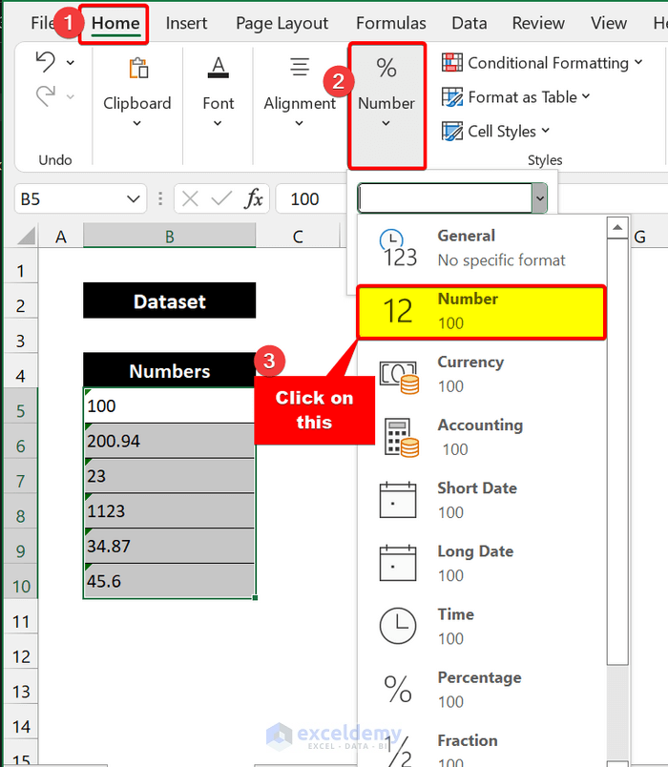Screen dimensions: 668x767
Task: Click the cell containing 1123
Action: (169, 510)
